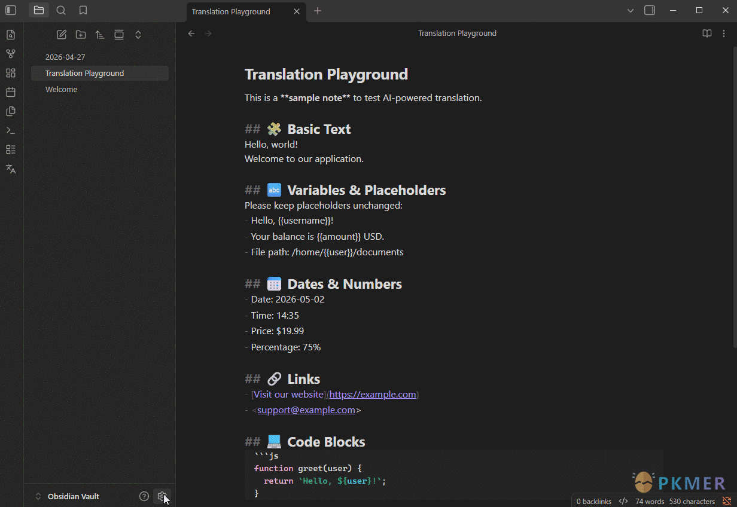Click Variables & Placeholders heading
The image size is (737, 507).
[x=367, y=190]
